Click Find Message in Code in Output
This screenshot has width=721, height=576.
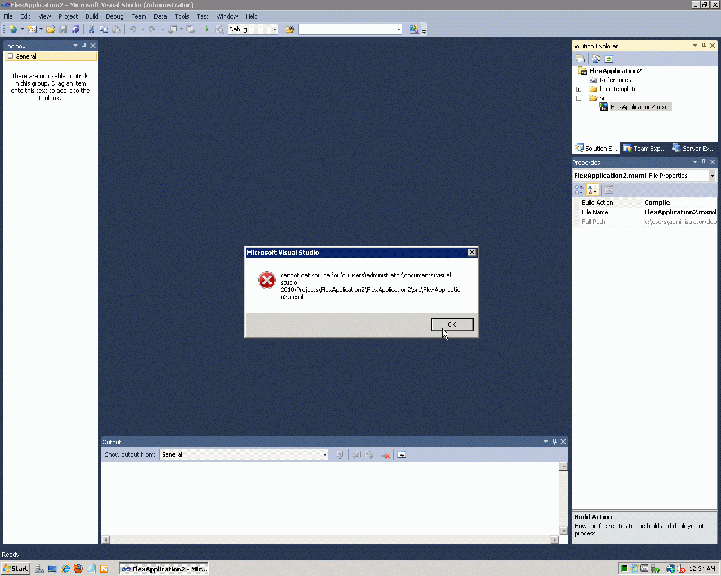[340, 454]
